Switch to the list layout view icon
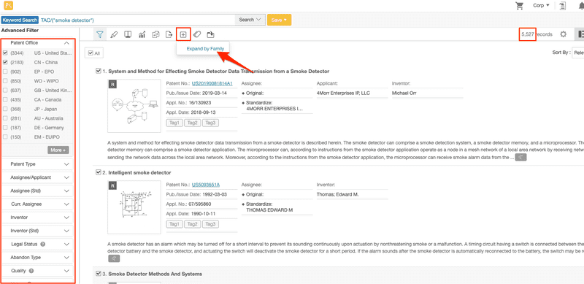Viewport: 584px width, 284px height. [580, 34]
